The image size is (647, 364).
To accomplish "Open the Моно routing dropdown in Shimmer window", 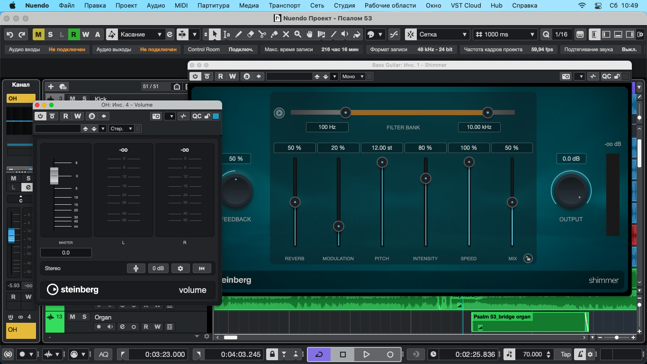I will pyautogui.click(x=353, y=76).
